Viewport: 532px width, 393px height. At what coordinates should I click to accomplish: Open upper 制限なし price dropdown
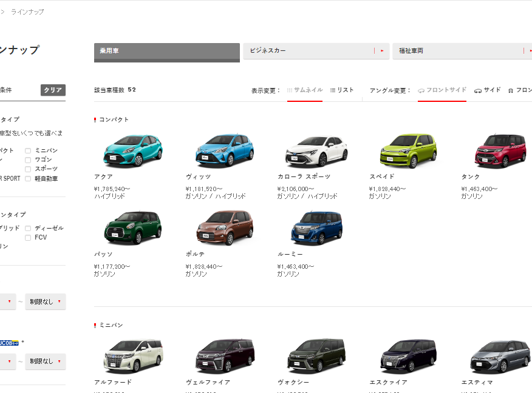46,301
